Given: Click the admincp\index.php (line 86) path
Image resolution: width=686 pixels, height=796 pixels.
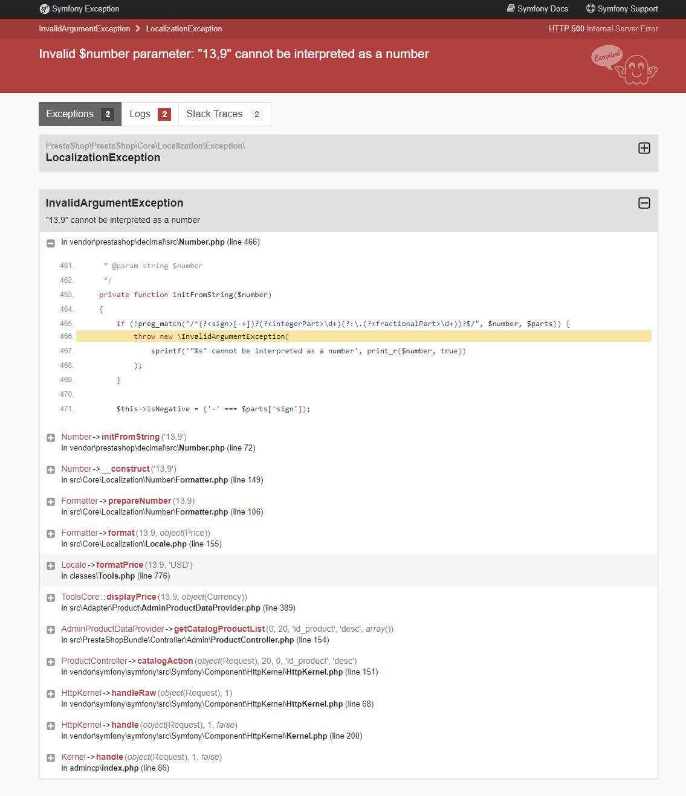Looking at the screenshot, I should [x=115, y=768].
